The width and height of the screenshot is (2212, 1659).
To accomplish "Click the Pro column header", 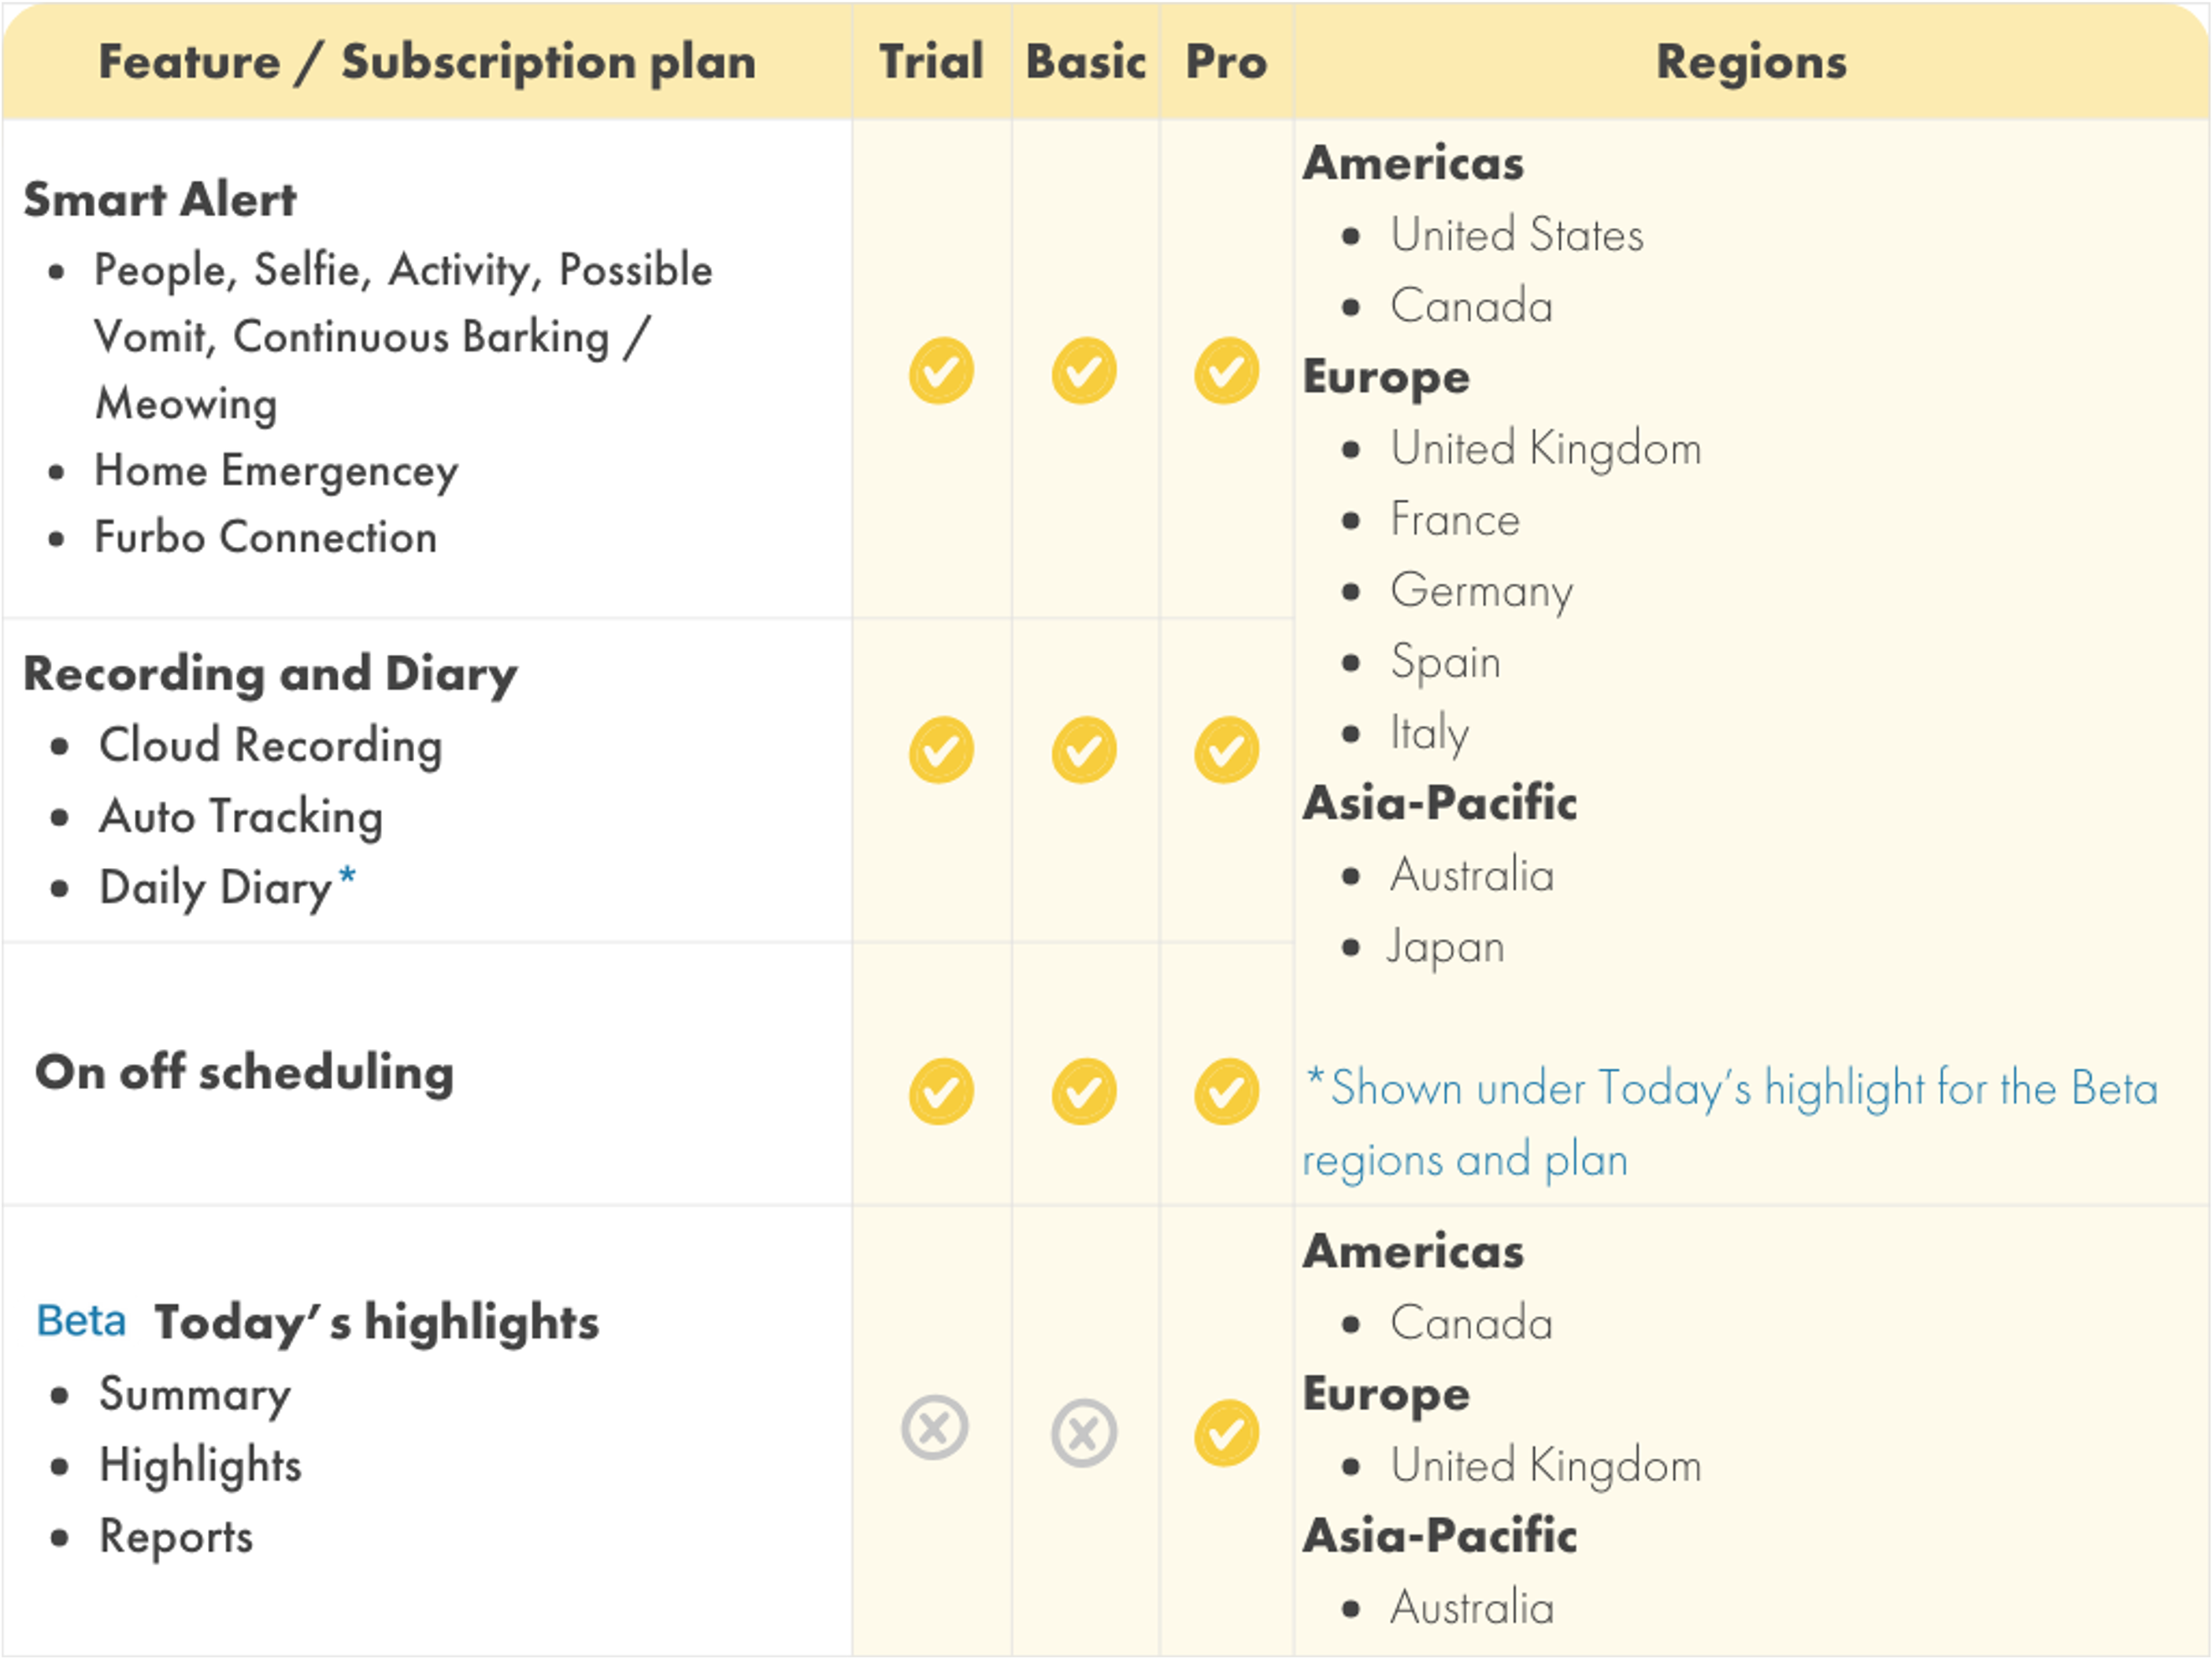I will pyautogui.click(x=1227, y=62).
